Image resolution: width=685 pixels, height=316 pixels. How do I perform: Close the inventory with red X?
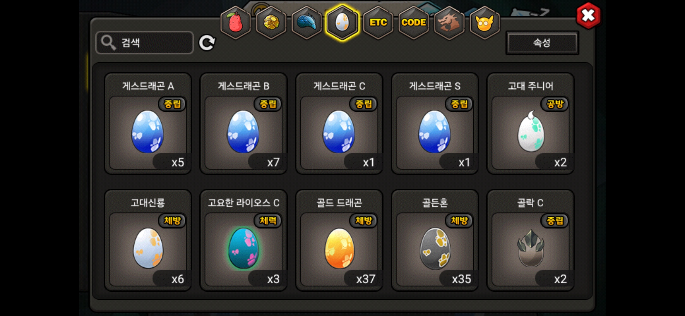click(x=588, y=16)
